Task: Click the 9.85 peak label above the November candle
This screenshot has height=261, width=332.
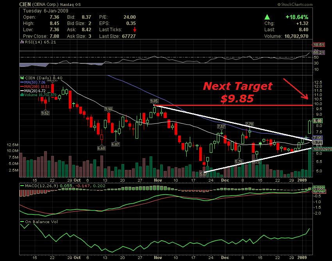Action: click(x=154, y=101)
